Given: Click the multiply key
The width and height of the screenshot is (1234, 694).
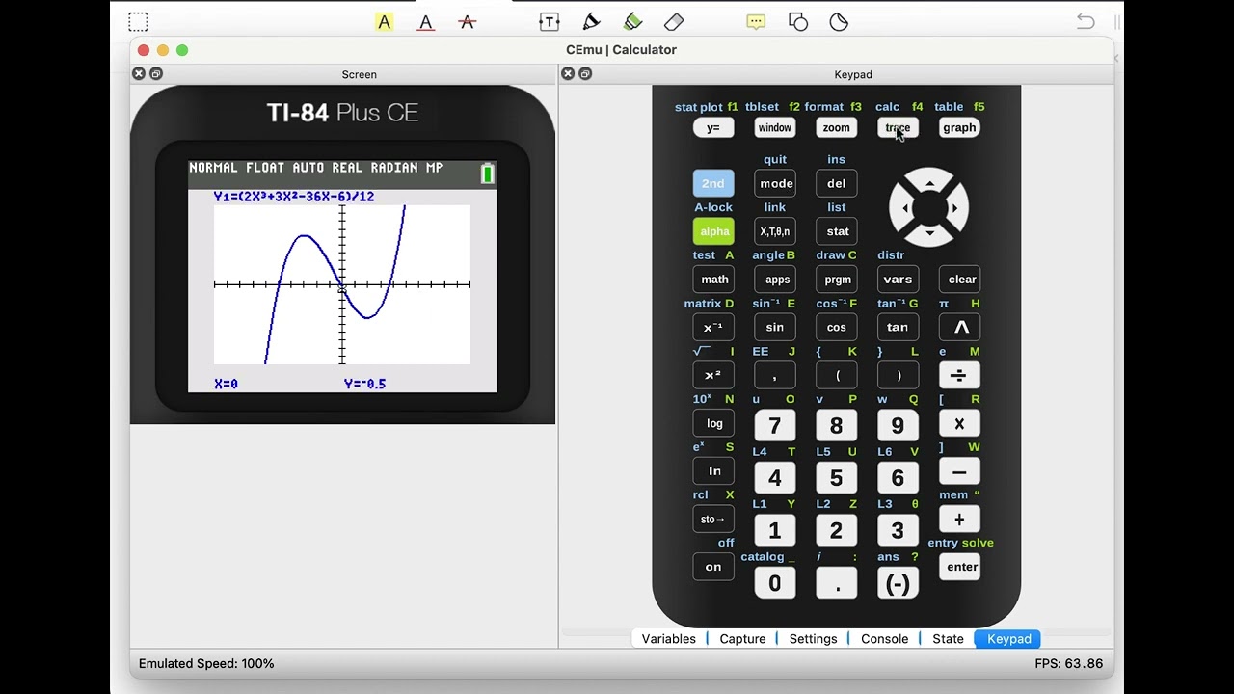Looking at the screenshot, I should pos(959,423).
